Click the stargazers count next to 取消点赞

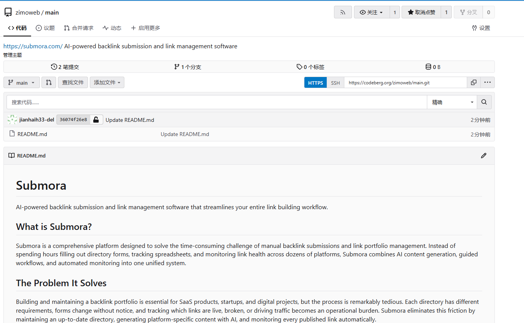pos(446,12)
